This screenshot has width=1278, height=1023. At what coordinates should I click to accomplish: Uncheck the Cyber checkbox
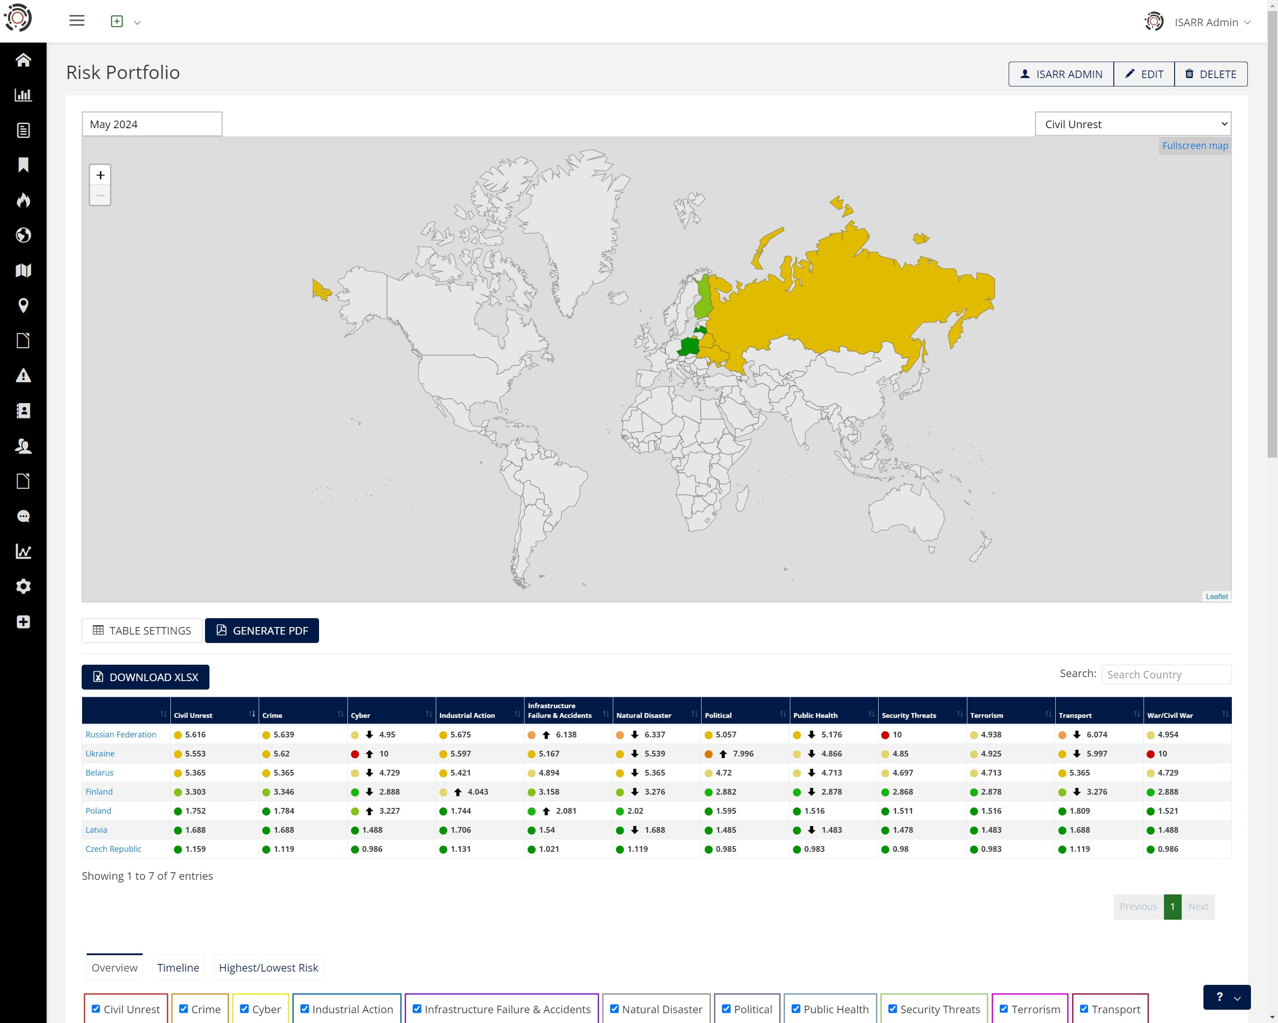[244, 1009]
